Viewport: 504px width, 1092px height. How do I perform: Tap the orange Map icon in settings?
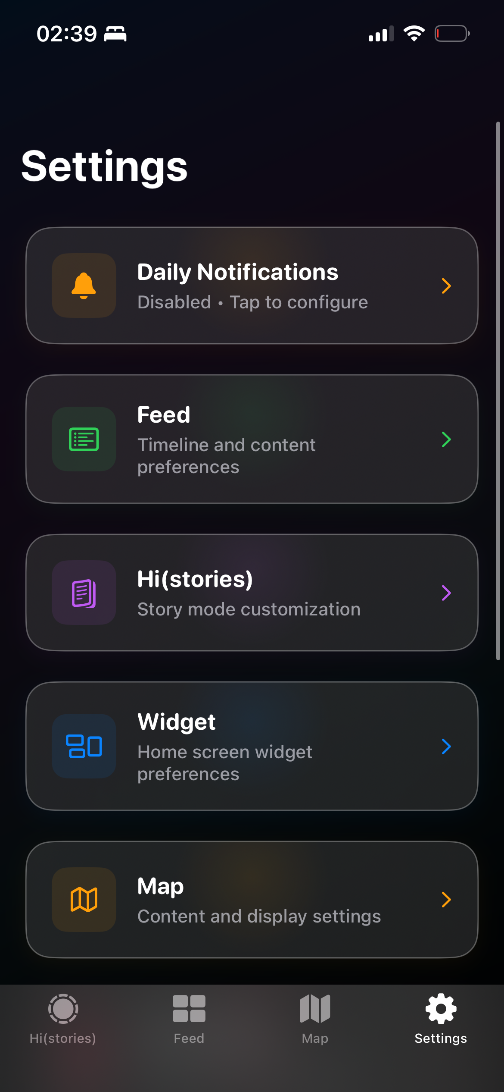point(84,900)
